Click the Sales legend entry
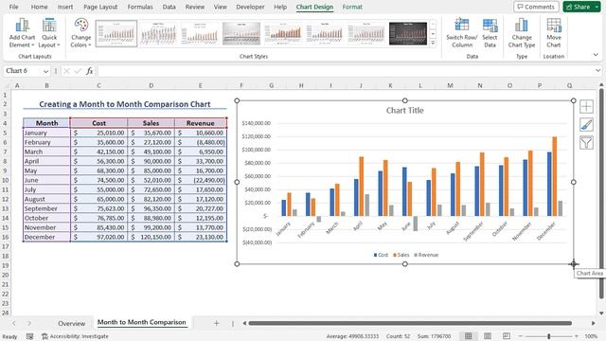Screen dimensions: 606x341 tap(401, 255)
